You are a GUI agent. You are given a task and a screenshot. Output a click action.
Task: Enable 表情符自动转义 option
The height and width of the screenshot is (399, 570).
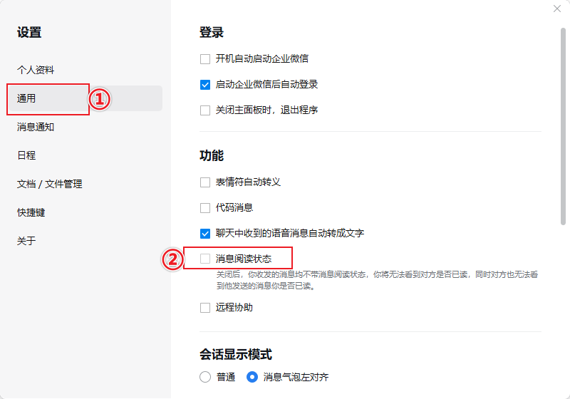tap(205, 182)
